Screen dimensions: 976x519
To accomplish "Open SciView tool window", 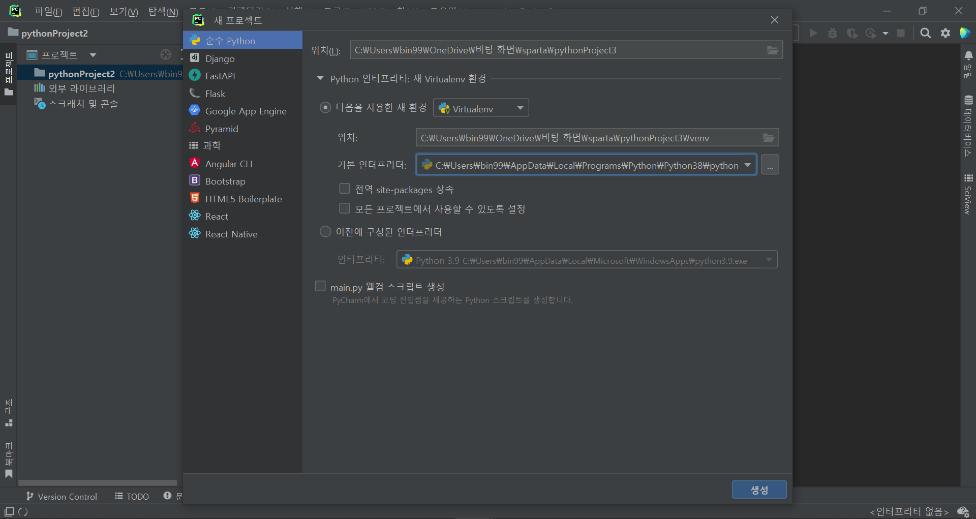I will pyautogui.click(x=968, y=194).
